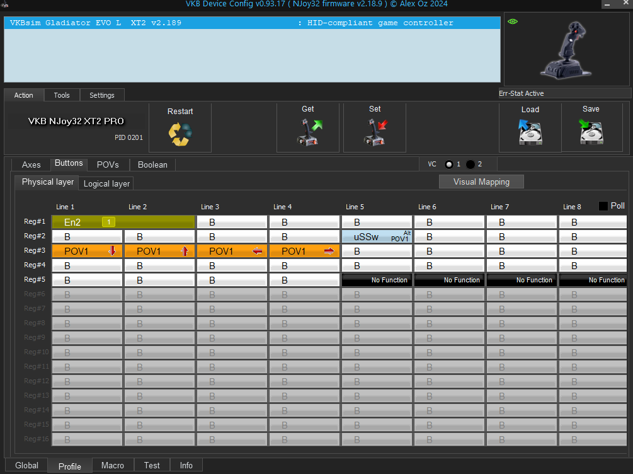Screen dimensions: 633x474
Task: Click the Reg#4 Line 5 B cell
Action: click(377, 265)
